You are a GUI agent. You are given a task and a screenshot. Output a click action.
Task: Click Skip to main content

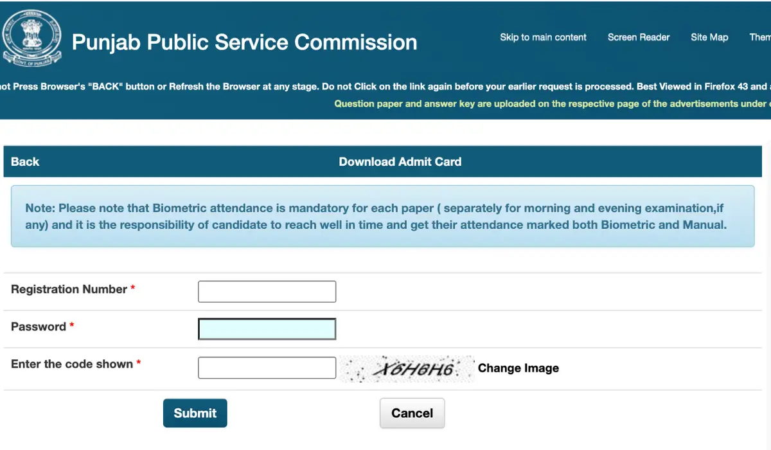(543, 37)
